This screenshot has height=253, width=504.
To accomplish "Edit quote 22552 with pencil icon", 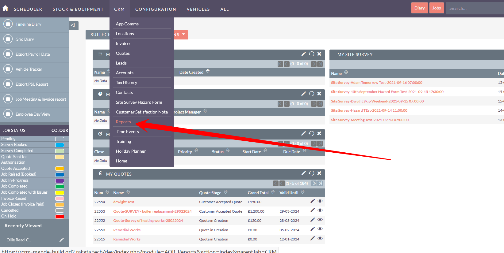I will 313,220.
